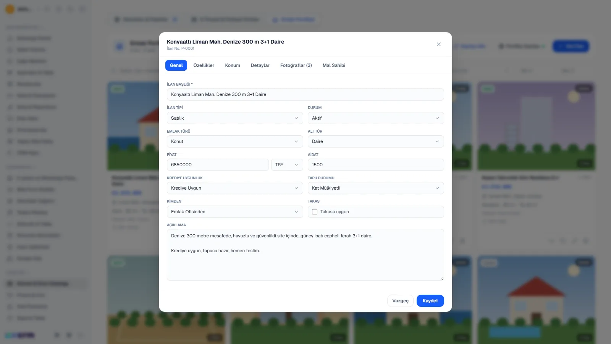Click into the Fiyat input field
Viewport: 611px width, 344px height.
coord(218,165)
